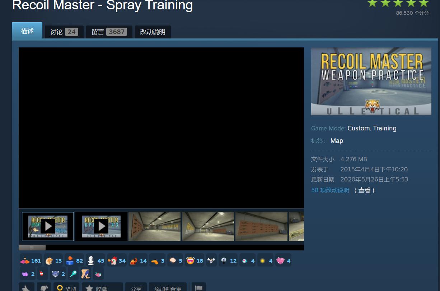Open the 58 项改动说明 link
This screenshot has width=440, height=291.
[330, 190]
